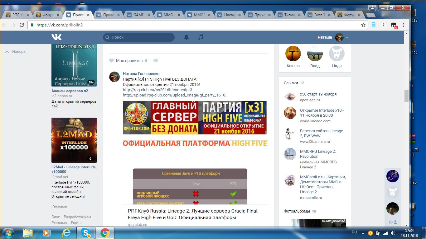Open Верстка сайтов Lineage 2, PW, WoW link
Viewport: 426px width, 239px height.
(x=322, y=134)
